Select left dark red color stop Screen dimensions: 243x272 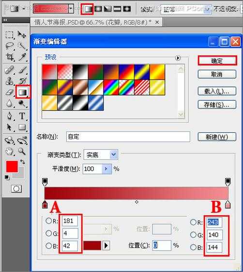tap(45, 204)
